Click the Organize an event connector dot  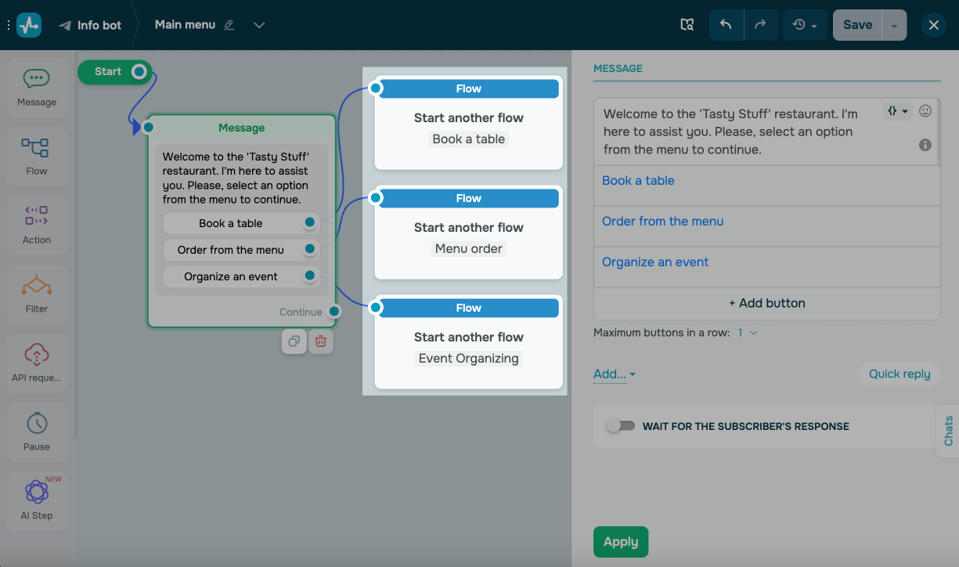[310, 276]
